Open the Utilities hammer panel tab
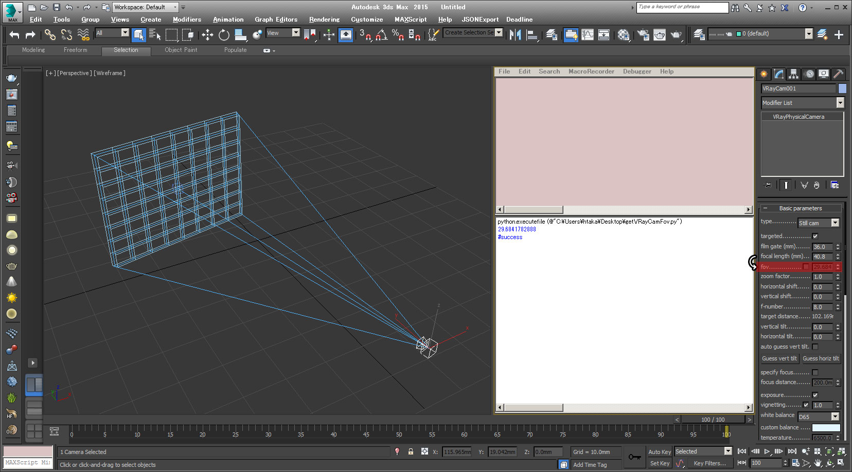 [839, 74]
